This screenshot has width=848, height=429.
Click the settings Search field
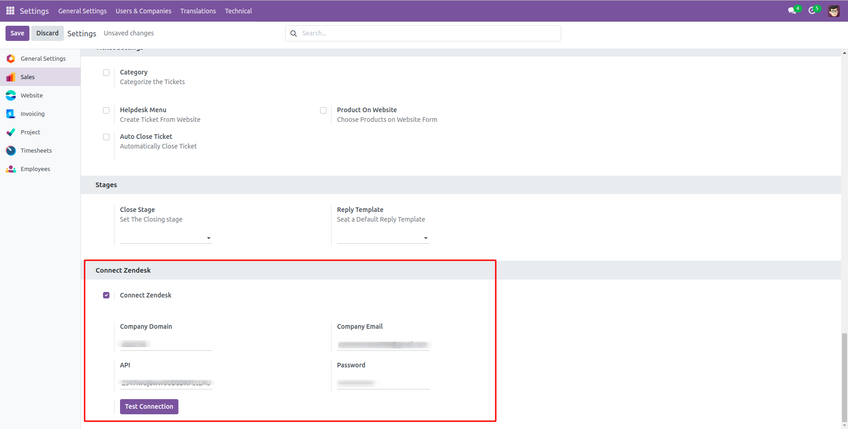point(423,34)
